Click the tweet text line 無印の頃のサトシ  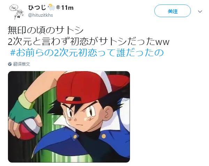tap(46, 30)
